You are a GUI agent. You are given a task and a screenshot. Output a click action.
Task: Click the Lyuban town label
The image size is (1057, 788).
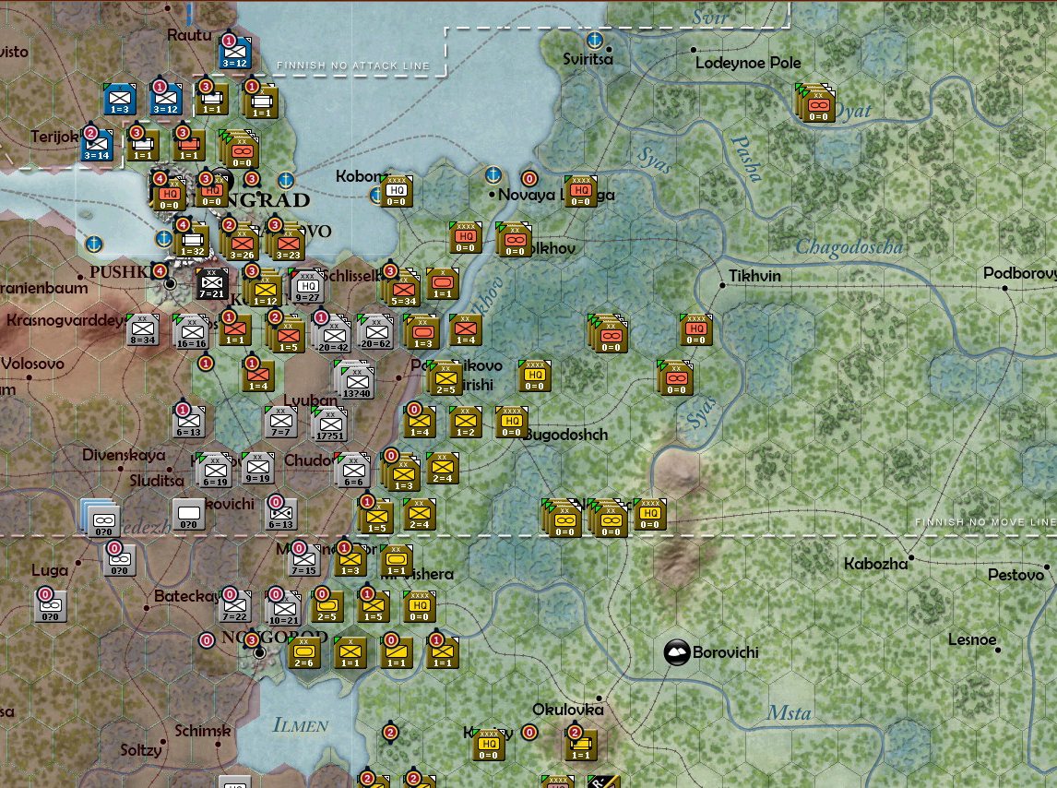(x=310, y=400)
